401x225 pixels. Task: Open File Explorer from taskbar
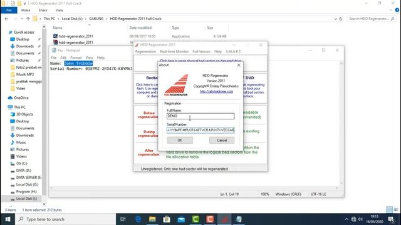click(152, 219)
